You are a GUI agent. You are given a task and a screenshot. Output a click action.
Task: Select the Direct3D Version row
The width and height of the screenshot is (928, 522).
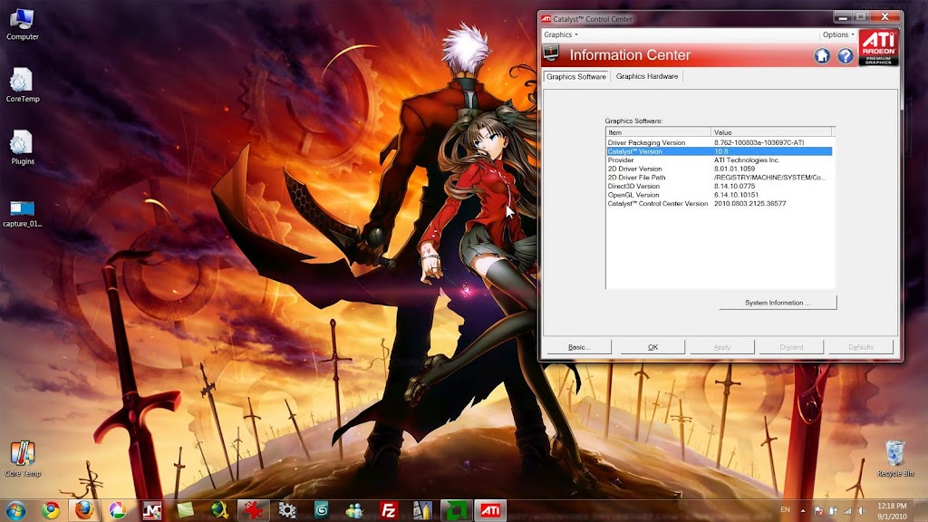click(719, 186)
